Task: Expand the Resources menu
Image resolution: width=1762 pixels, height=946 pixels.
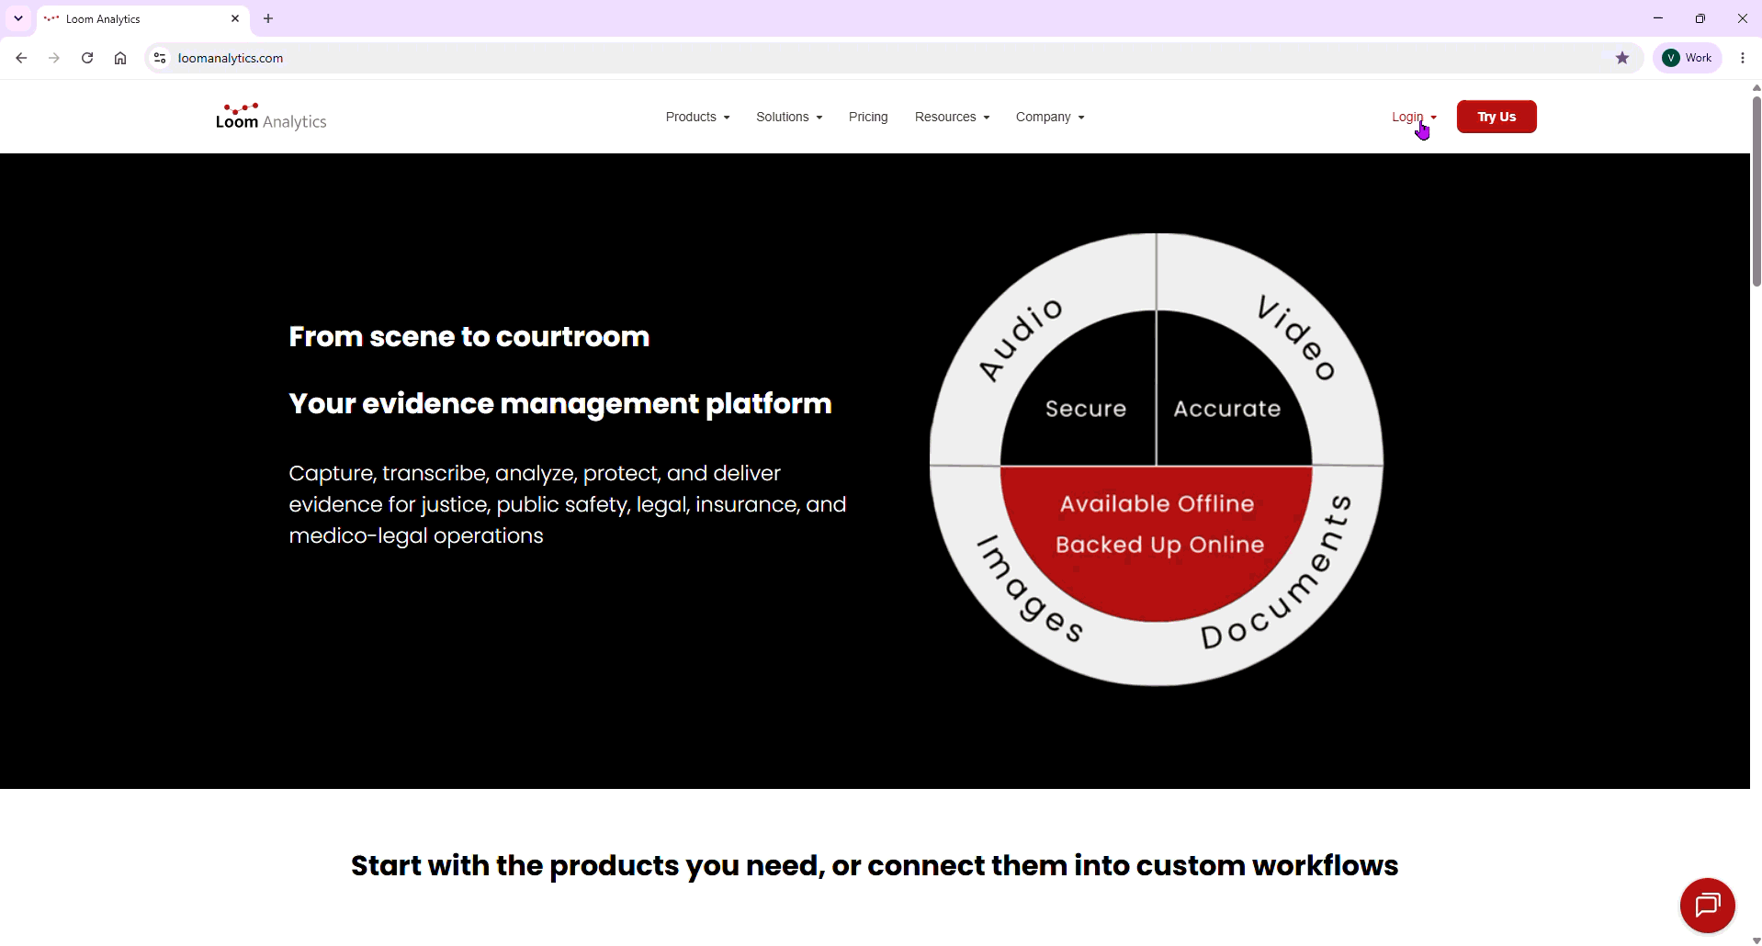Action: coord(952,117)
